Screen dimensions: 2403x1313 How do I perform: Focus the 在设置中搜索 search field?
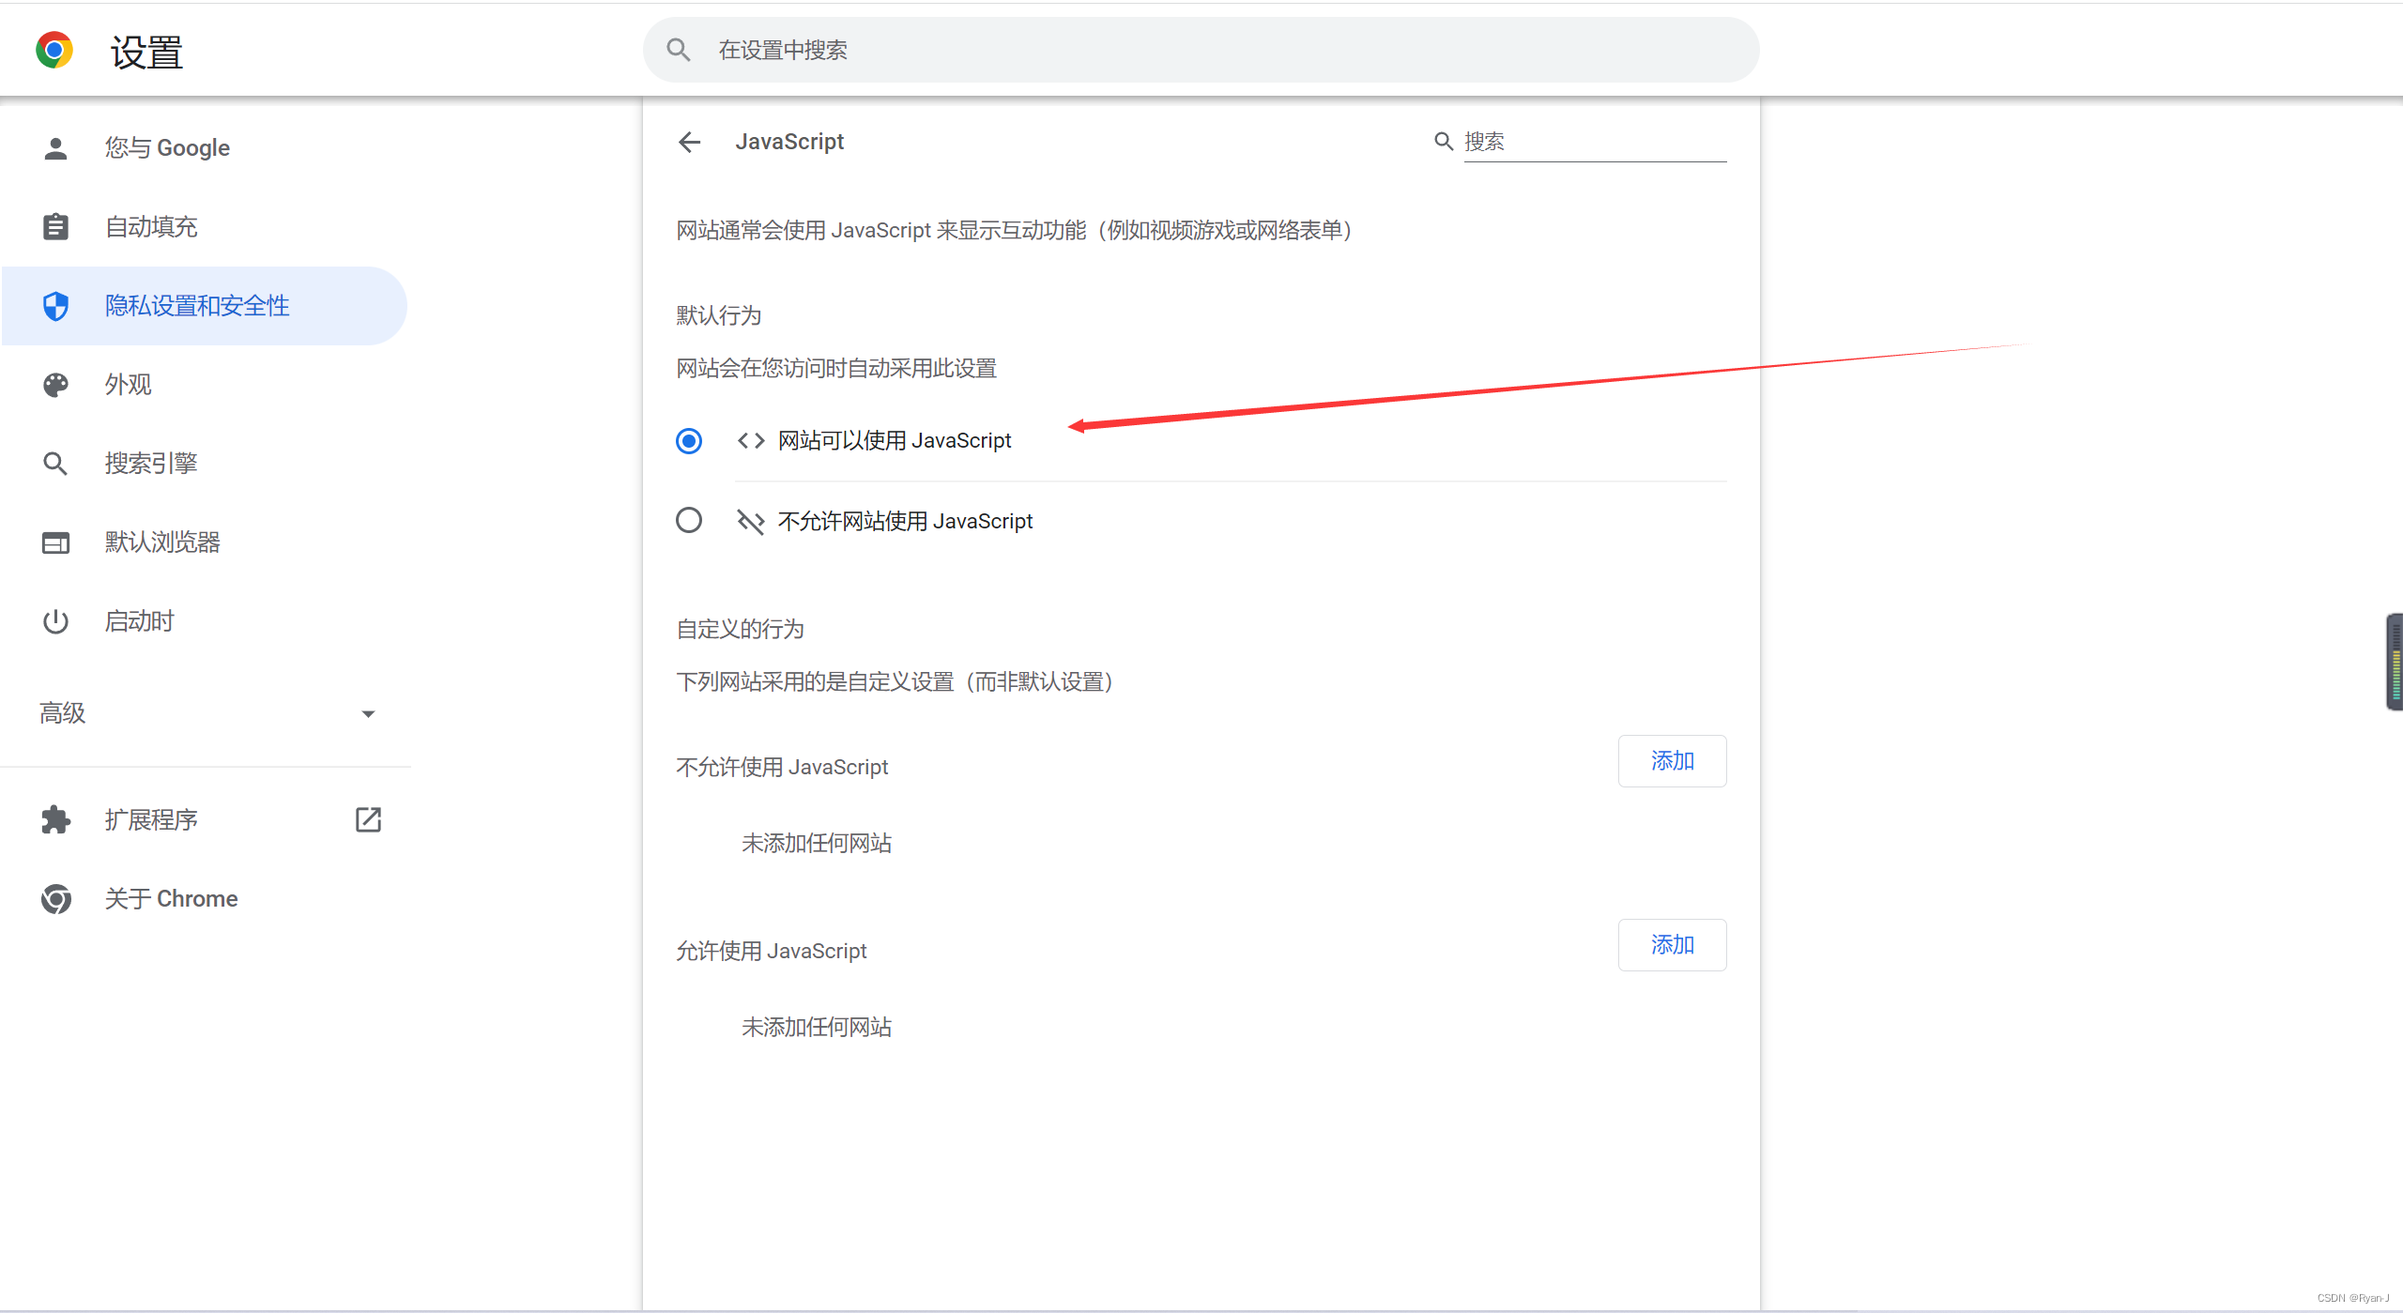tap(1201, 50)
